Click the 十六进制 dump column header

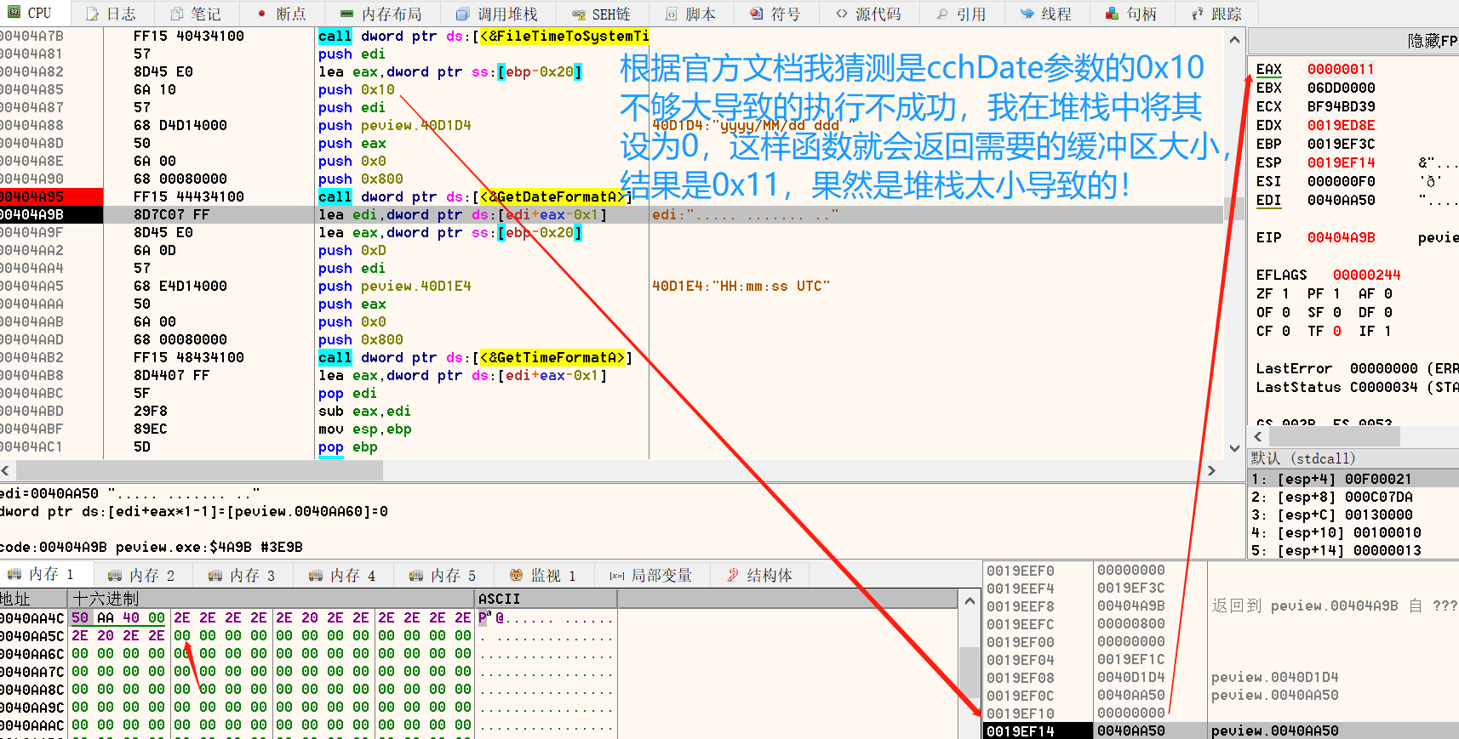(x=271, y=599)
